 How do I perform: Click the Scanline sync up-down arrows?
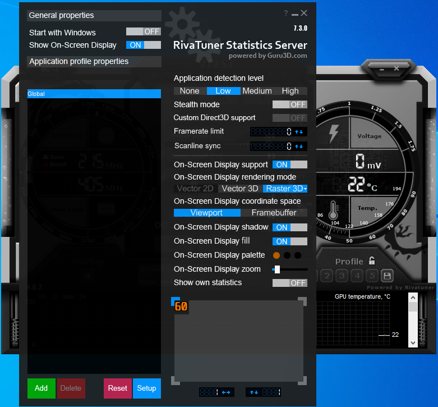click(x=299, y=146)
